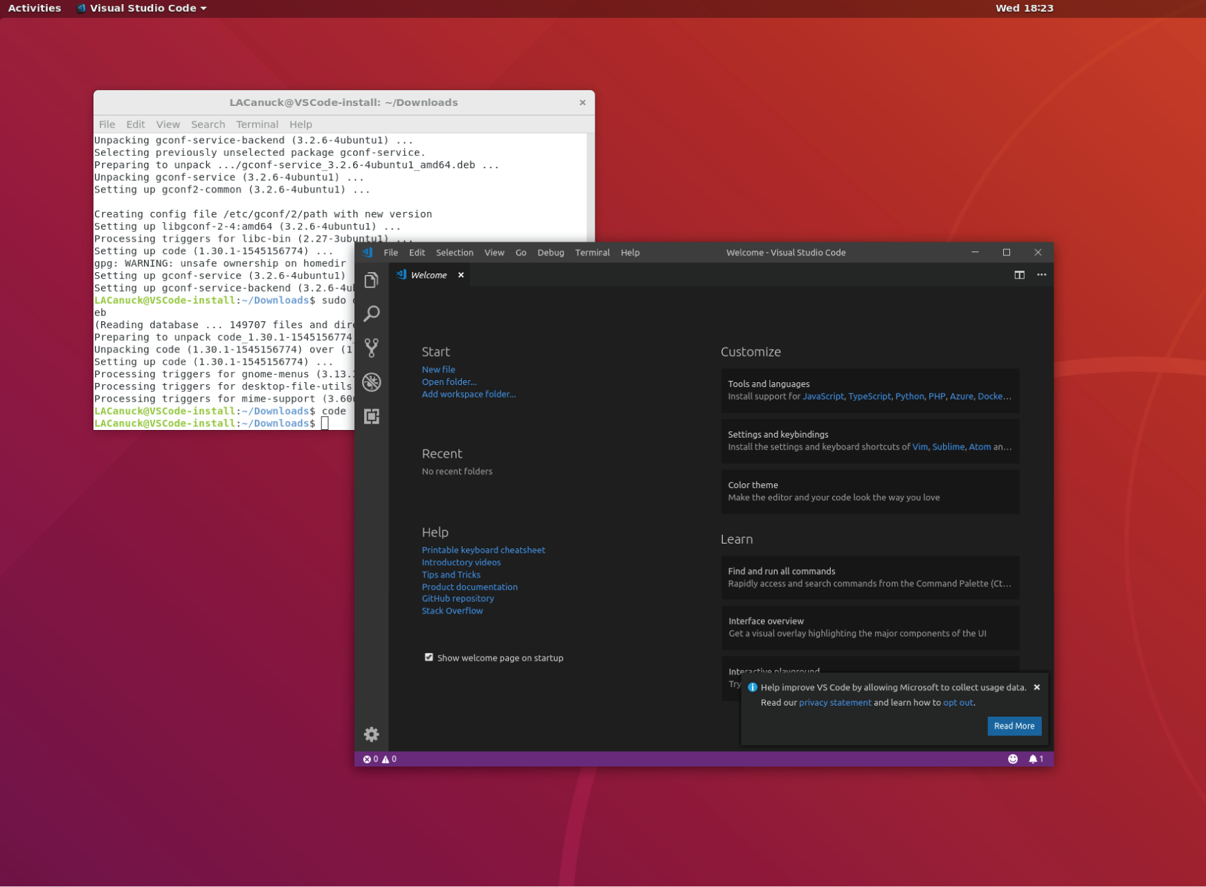Install Atom keybindings link
1206x887 pixels.
pos(980,447)
